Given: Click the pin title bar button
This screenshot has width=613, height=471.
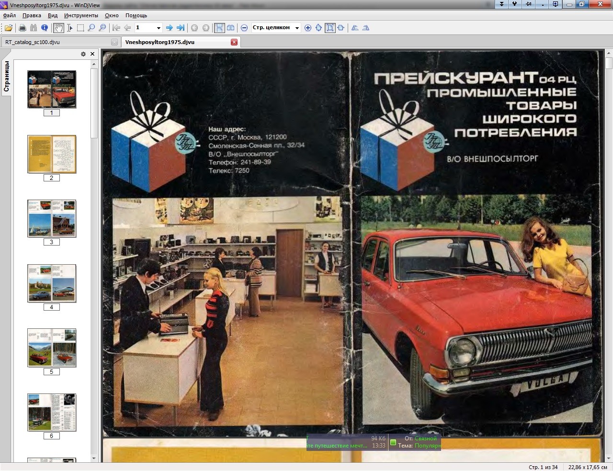Looking at the screenshot, I should (x=528, y=4).
